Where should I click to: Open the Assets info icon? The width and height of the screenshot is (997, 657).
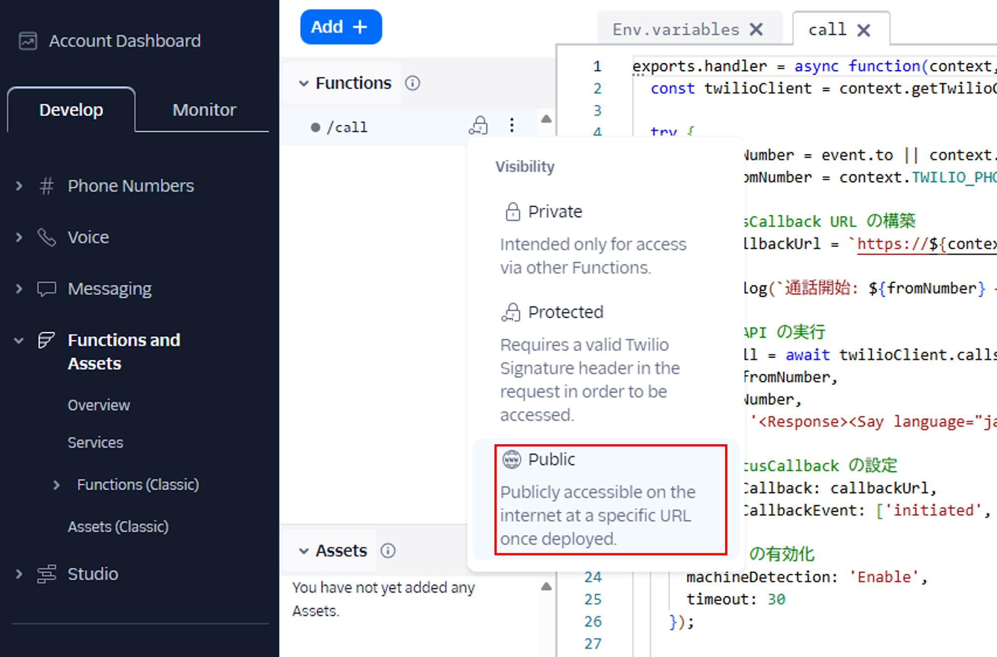[388, 551]
